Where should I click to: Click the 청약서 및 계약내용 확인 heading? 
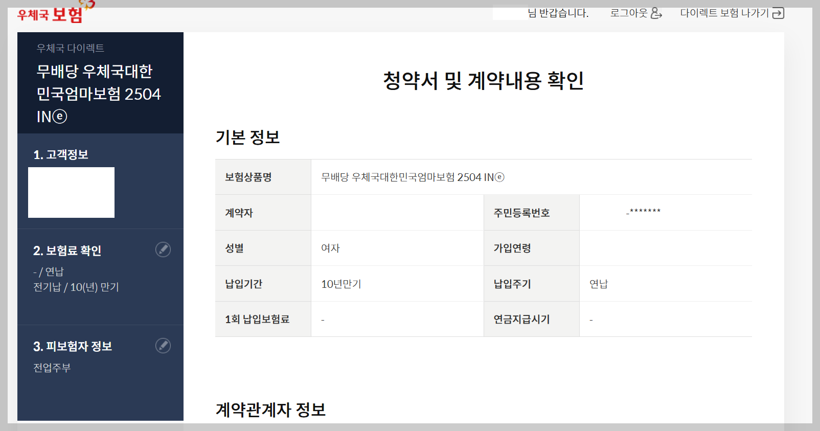pyautogui.click(x=484, y=80)
